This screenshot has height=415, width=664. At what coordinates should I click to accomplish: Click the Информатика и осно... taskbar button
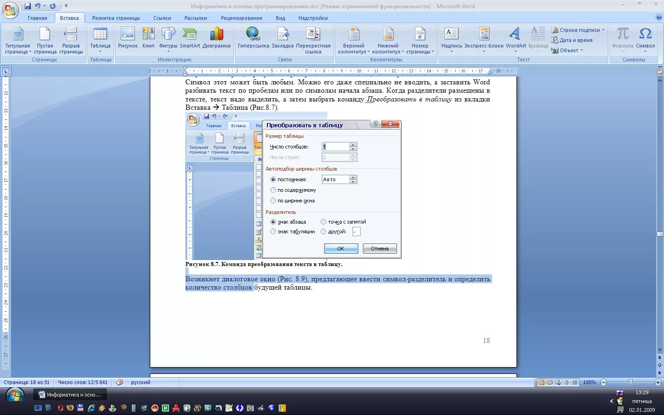[70, 395]
